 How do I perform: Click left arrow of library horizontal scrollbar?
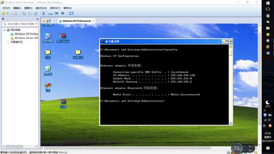(x=4, y=146)
